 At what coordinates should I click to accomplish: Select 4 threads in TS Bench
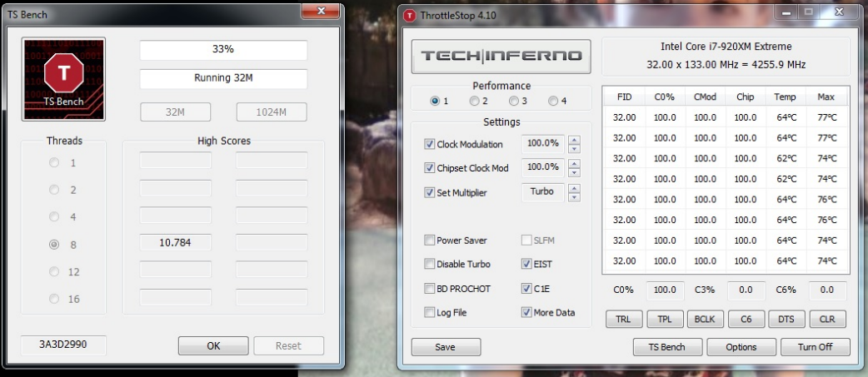pos(54,217)
